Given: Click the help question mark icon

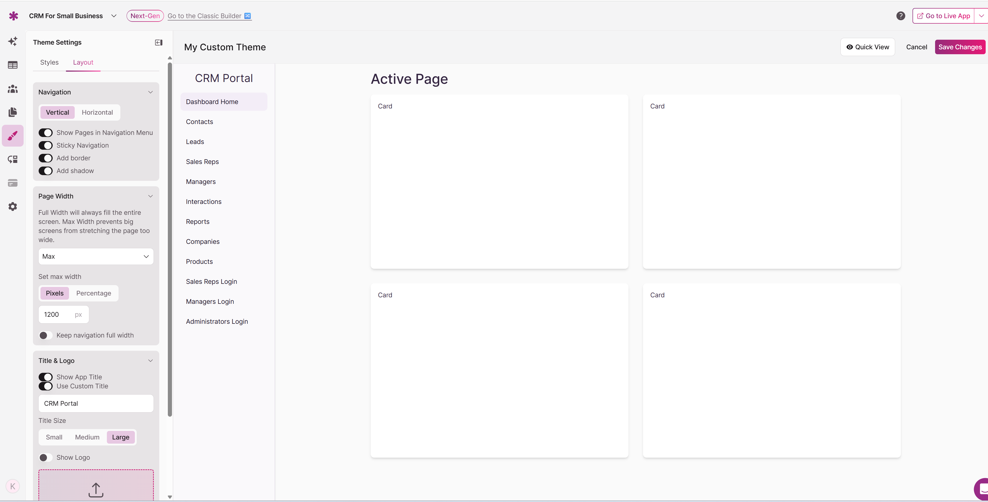Looking at the screenshot, I should tap(901, 16).
